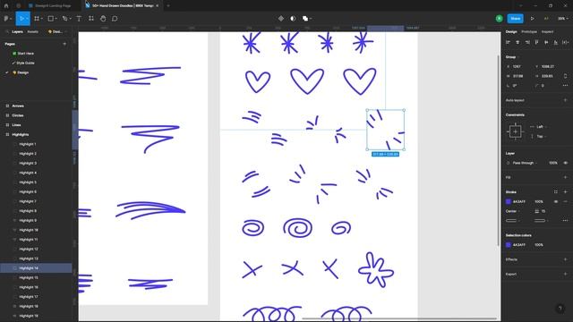The image size is (573, 322).
Task: Open Move tools dropdown arrow
Action: 27,19
